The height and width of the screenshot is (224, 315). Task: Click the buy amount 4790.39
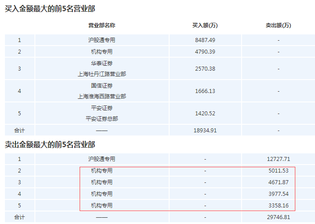coord(205,52)
